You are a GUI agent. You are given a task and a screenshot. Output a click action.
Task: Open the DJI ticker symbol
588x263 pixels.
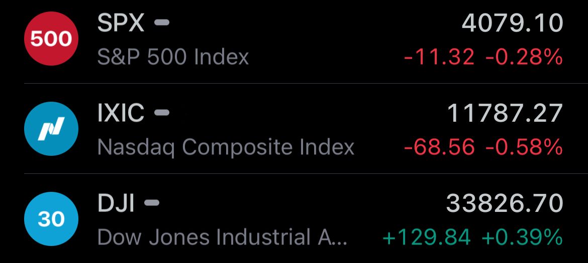pos(116,203)
